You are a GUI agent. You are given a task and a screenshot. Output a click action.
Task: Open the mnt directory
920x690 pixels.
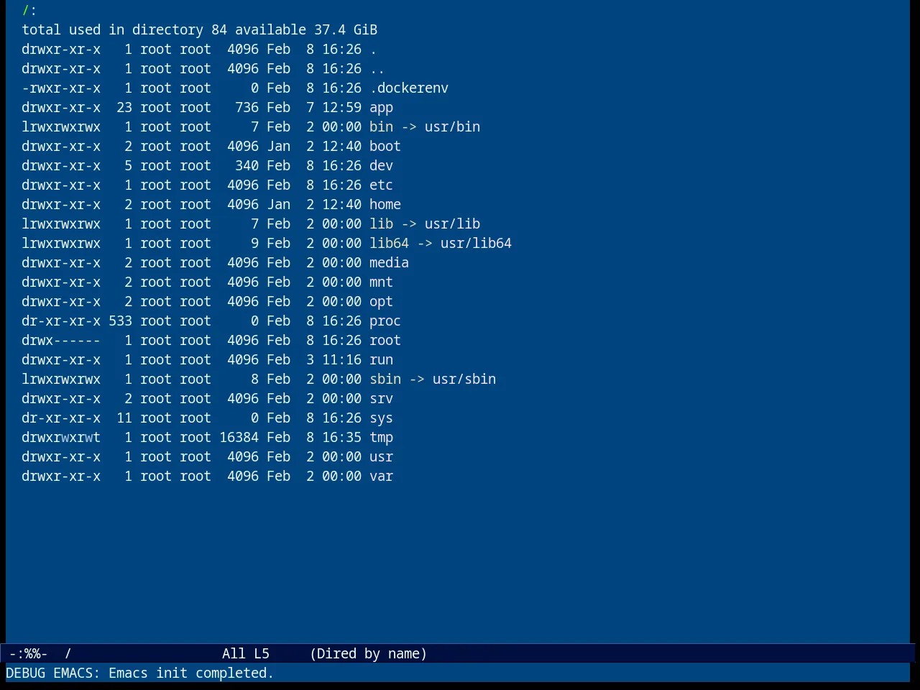381,282
